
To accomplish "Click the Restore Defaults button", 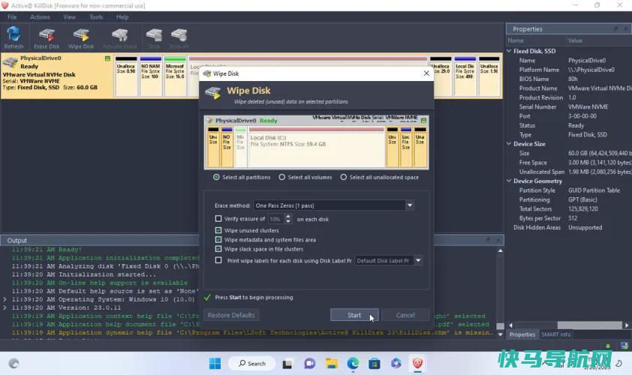I will (x=231, y=315).
